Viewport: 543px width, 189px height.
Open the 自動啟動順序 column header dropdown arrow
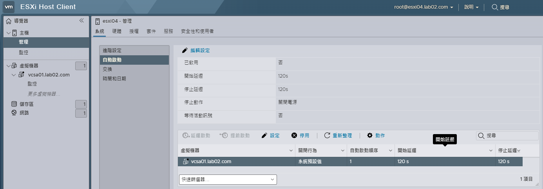[x=391, y=151]
